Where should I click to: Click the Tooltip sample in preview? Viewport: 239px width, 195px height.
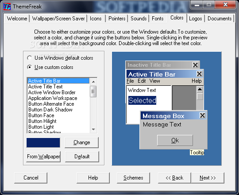click(197, 153)
